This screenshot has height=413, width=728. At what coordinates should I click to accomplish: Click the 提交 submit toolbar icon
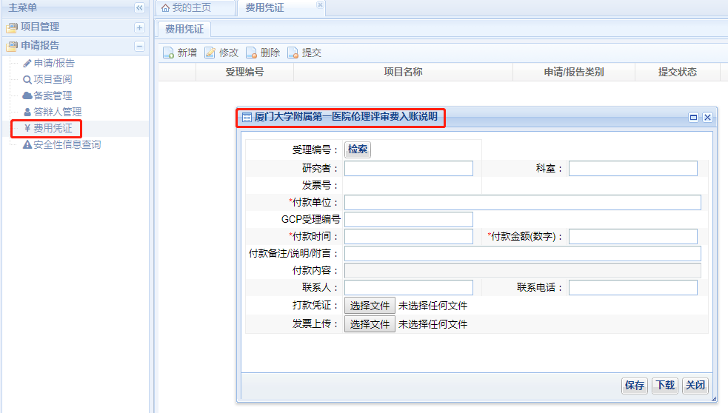(293, 53)
